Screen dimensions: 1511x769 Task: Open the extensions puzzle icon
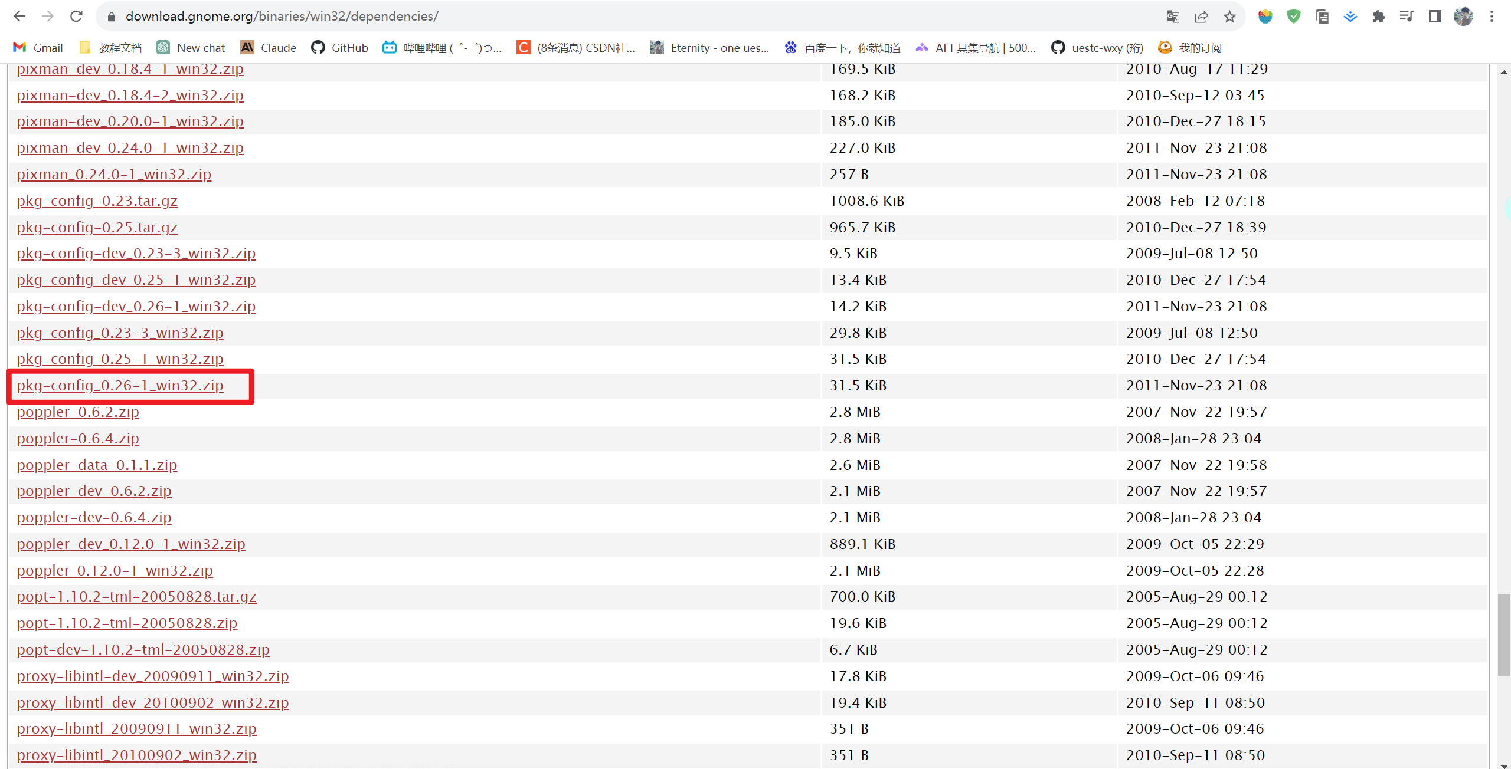tap(1378, 17)
